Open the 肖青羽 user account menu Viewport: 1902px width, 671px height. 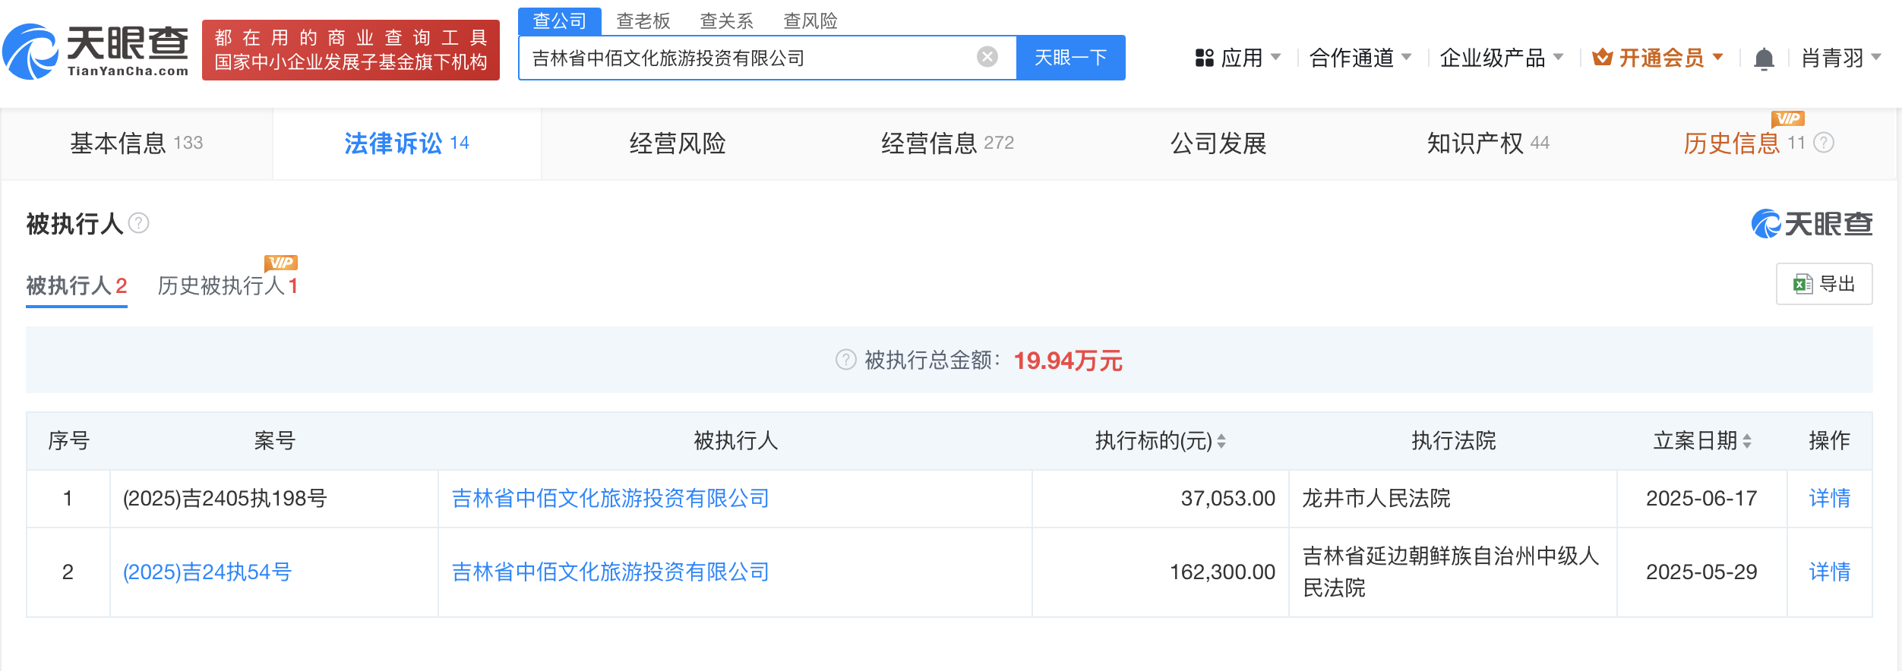click(1840, 58)
